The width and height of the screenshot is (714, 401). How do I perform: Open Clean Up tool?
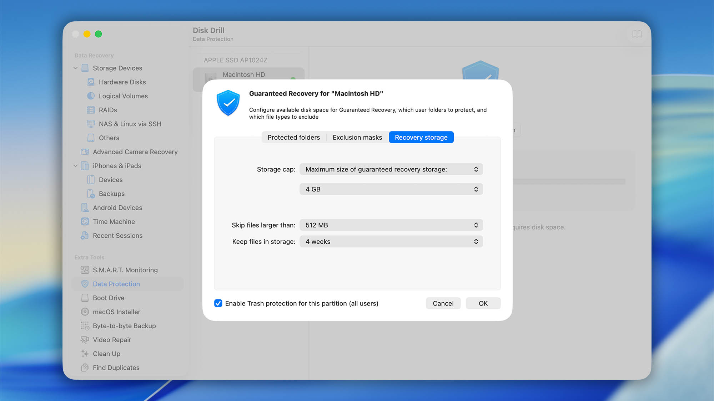click(106, 354)
